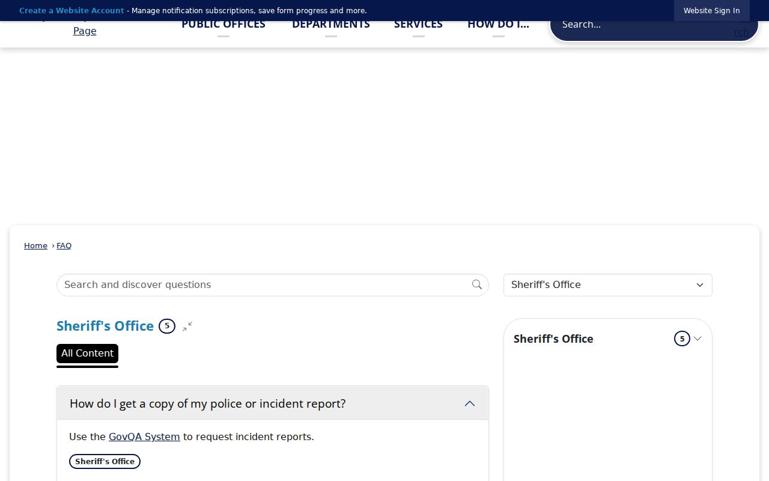Viewport: 769px width, 481px height.
Task: Click the count badge next to main heading
Action: click(x=167, y=326)
